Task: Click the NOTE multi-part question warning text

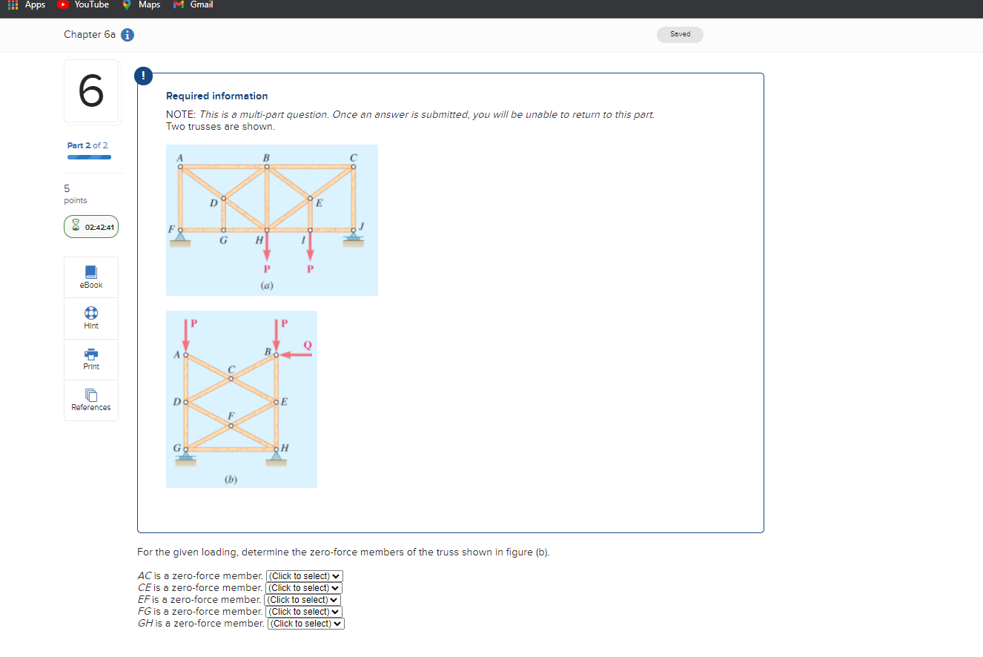Action: pyautogui.click(x=411, y=115)
